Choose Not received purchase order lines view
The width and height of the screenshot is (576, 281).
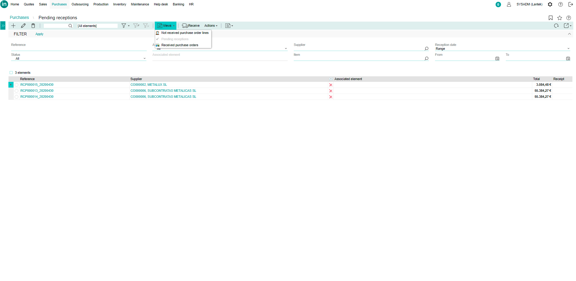[185, 33]
